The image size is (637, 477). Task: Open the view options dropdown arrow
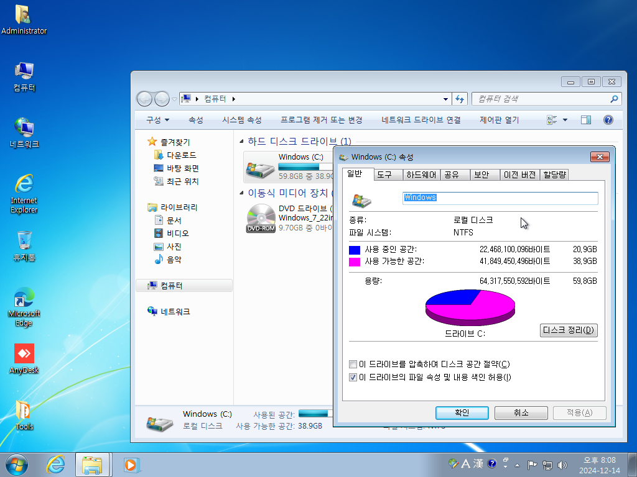click(x=565, y=120)
